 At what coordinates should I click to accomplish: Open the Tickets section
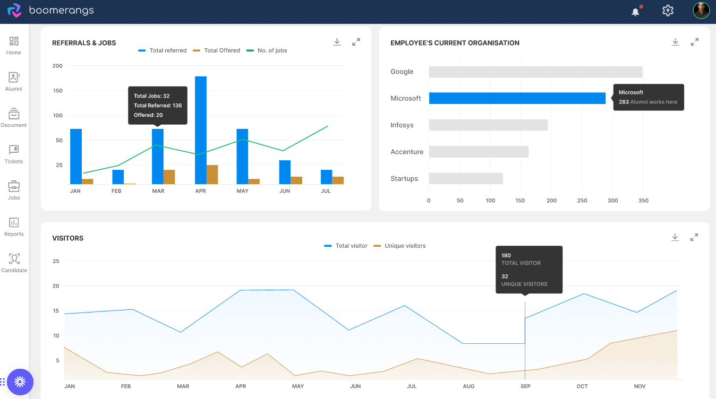coord(14,154)
